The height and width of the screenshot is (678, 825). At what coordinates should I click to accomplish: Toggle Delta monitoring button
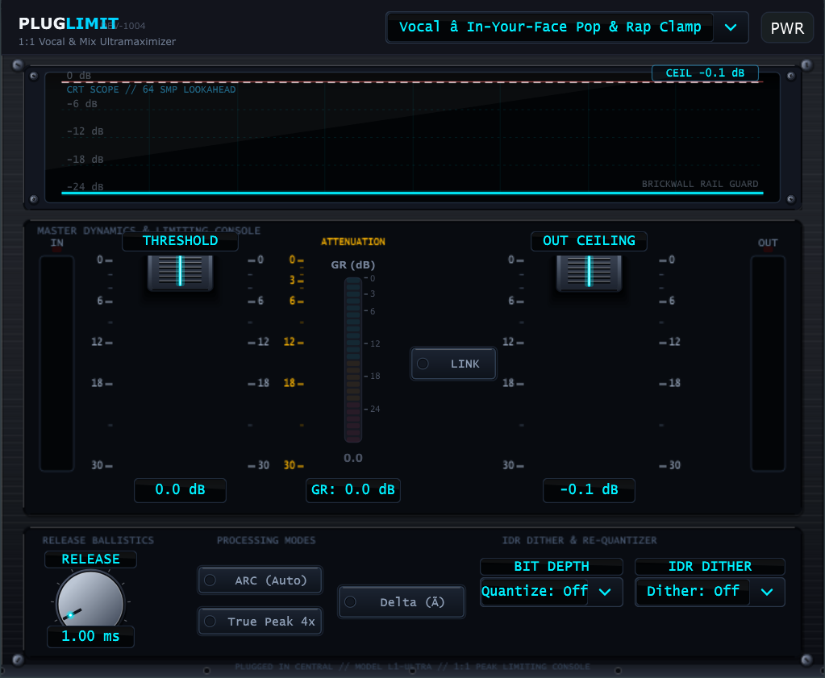pyautogui.click(x=402, y=601)
